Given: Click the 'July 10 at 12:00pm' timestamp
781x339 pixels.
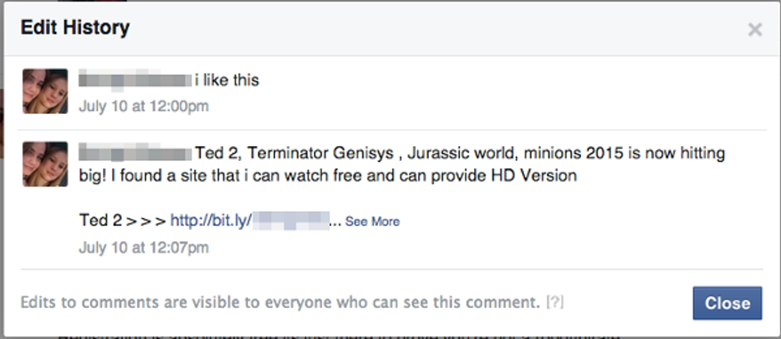Looking at the screenshot, I should [x=143, y=106].
